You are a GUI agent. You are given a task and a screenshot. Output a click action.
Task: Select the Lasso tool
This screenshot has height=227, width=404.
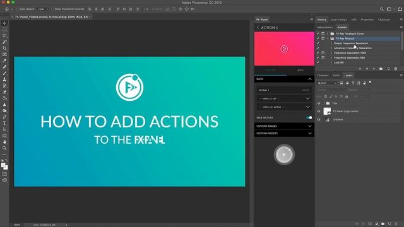tap(4, 35)
